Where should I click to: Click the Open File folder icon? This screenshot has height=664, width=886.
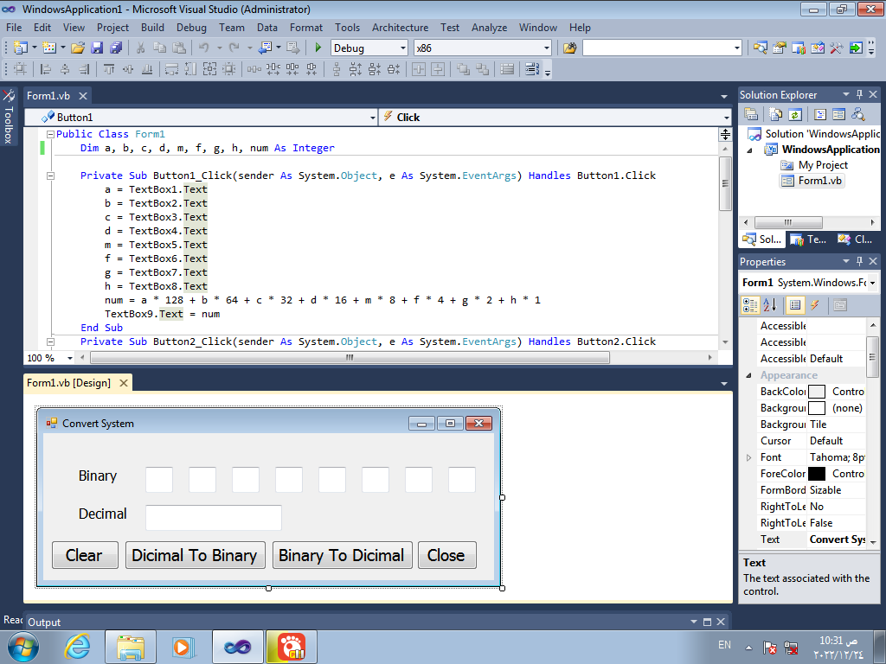[x=78, y=48]
